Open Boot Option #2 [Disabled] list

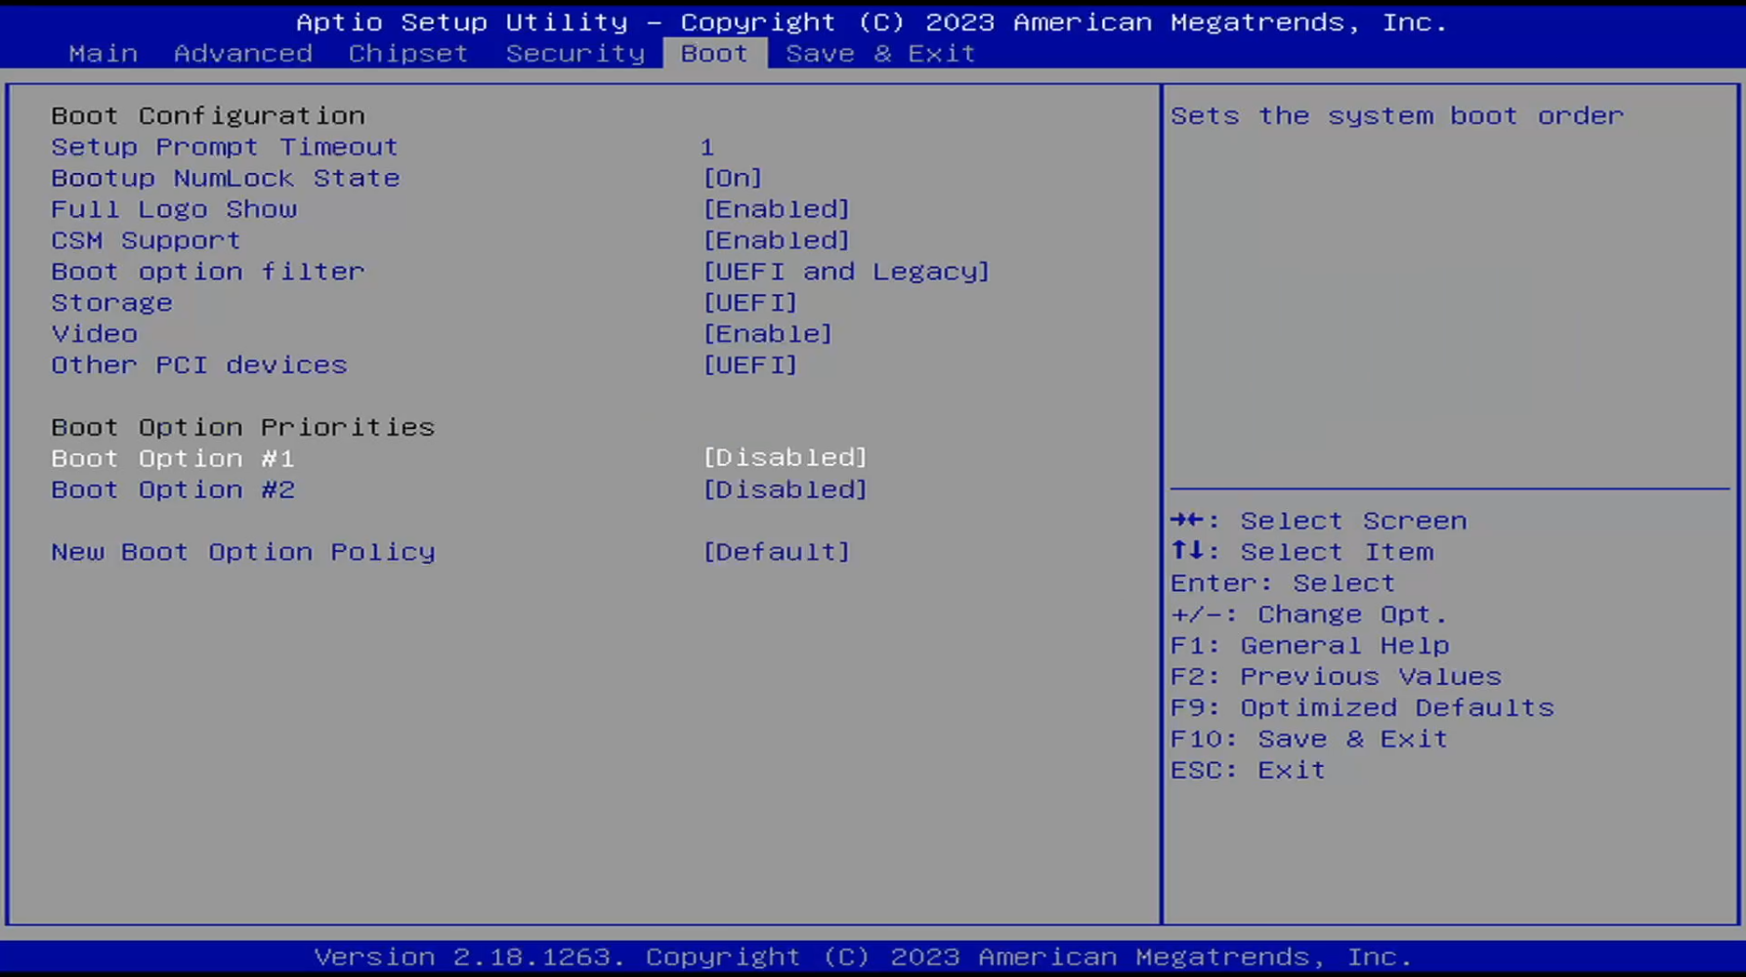786,490
